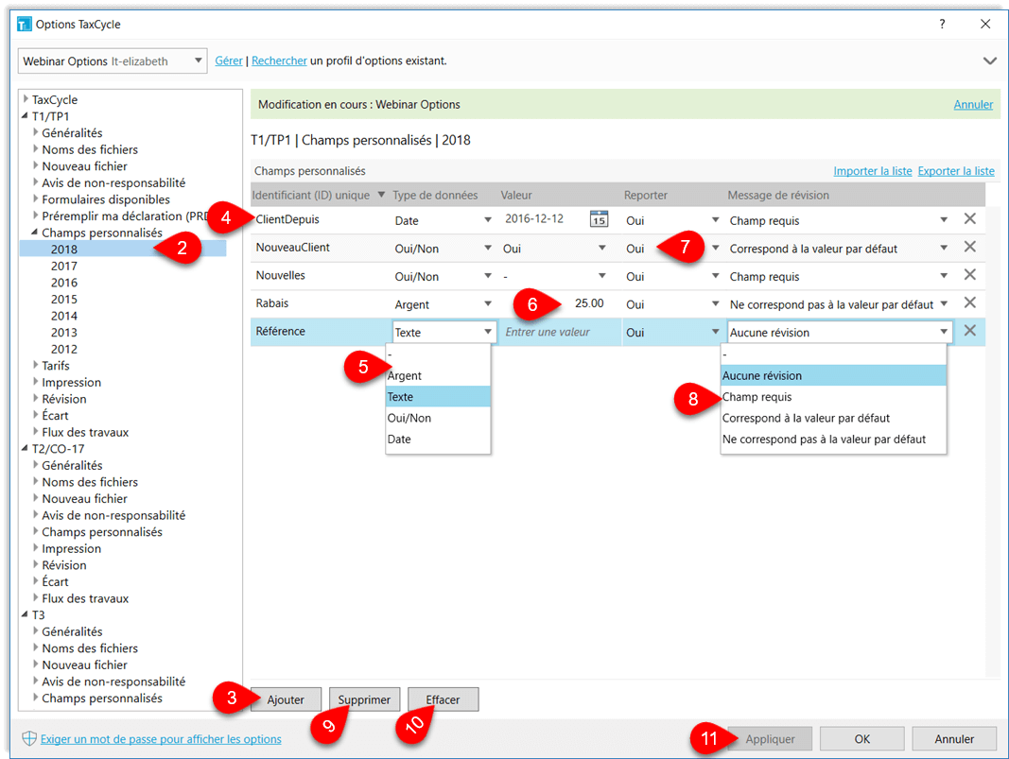
Task: Click the Supprimer button
Action: click(x=364, y=699)
